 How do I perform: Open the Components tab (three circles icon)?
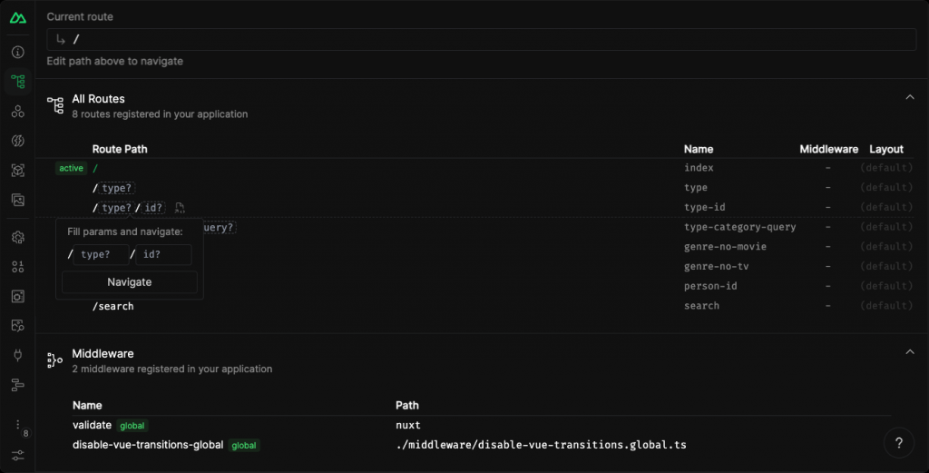click(18, 111)
